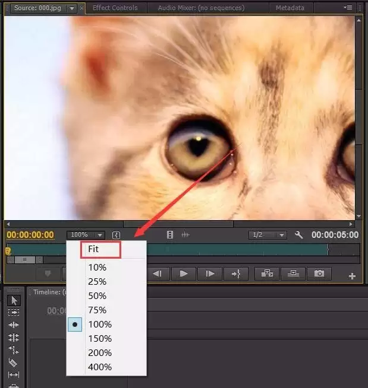Choose the Ripple Edit tool
368x388 pixels.
point(14,325)
